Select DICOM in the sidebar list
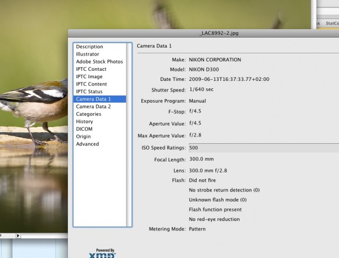The height and width of the screenshot is (258, 339). tap(84, 129)
